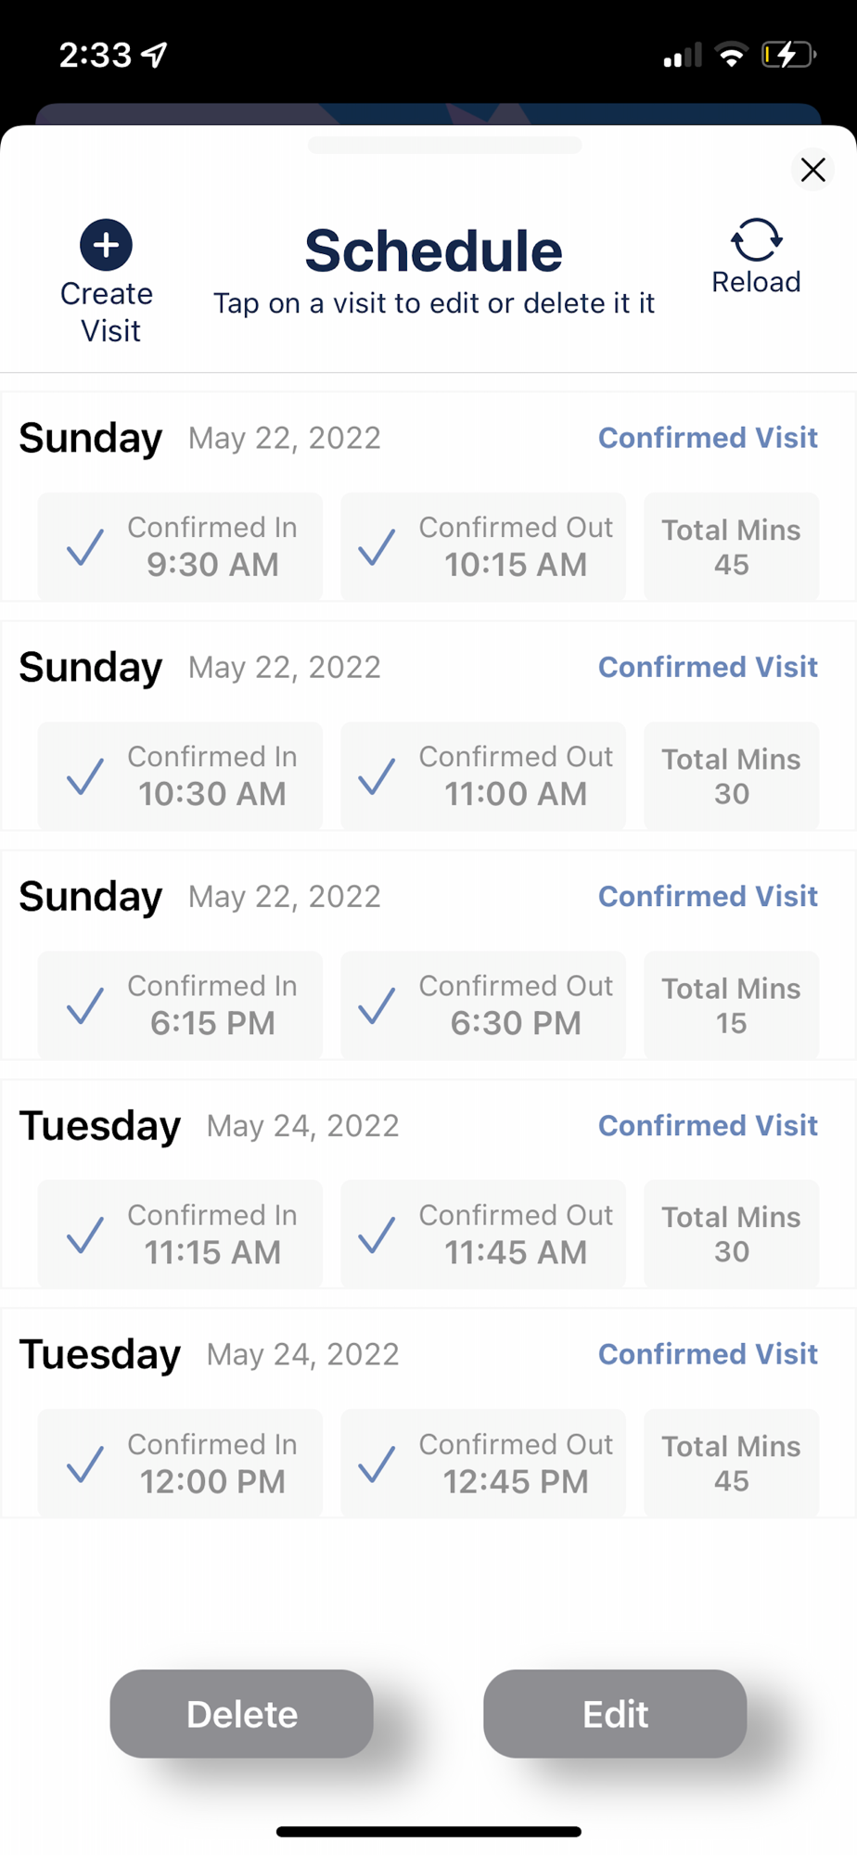Viewport: 857px width, 1855px height.
Task: Tap the 11:15 AM Confirmed In checkmark
Action: pyautogui.click(x=85, y=1235)
